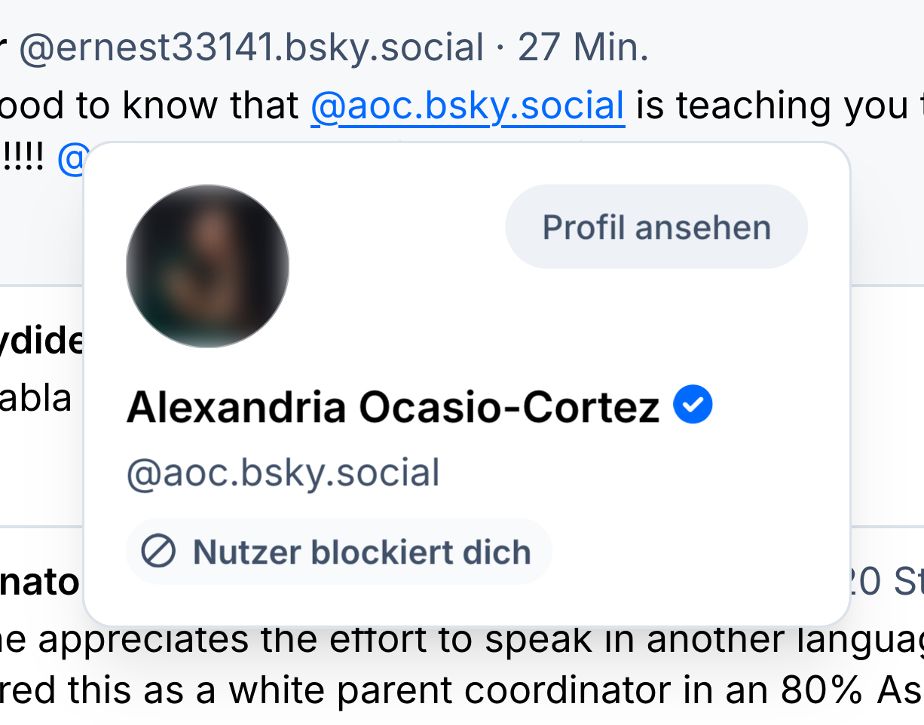Open the @ernest33141.bsky.social author handle
Image resolution: width=924 pixels, height=725 pixels.
251,48
